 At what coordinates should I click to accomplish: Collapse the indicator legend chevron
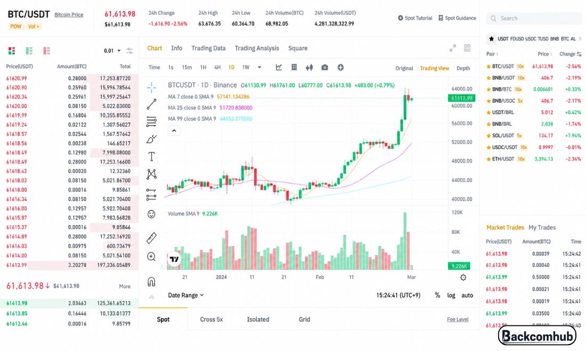tap(174, 130)
